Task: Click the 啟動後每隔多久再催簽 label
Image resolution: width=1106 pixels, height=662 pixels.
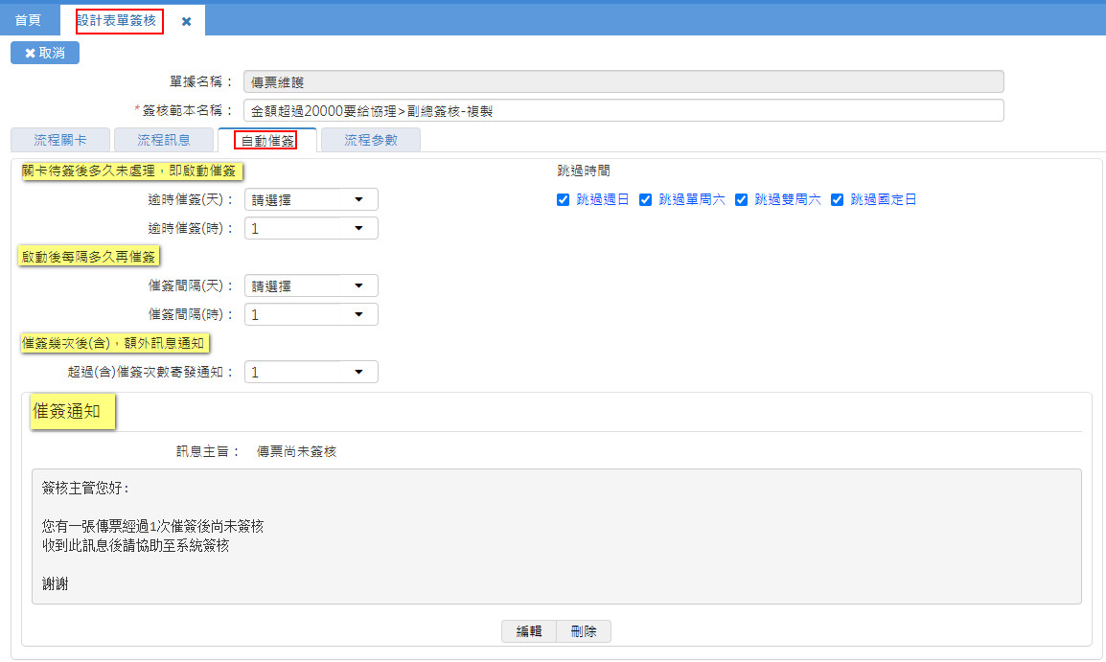Action: tap(88, 257)
